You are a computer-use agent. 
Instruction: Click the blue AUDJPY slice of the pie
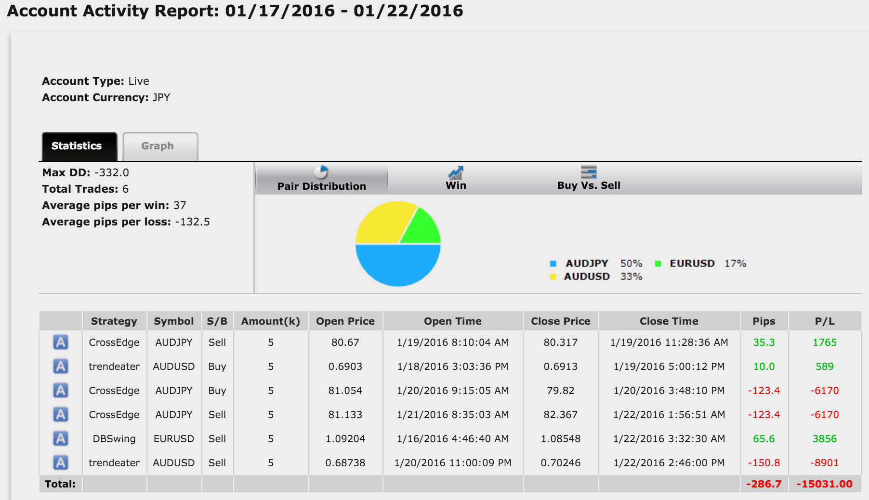click(397, 265)
